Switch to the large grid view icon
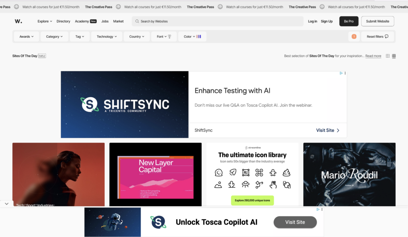 coord(394,56)
